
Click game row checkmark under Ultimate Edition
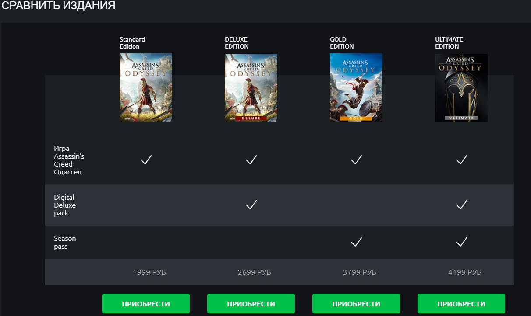point(461,160)
